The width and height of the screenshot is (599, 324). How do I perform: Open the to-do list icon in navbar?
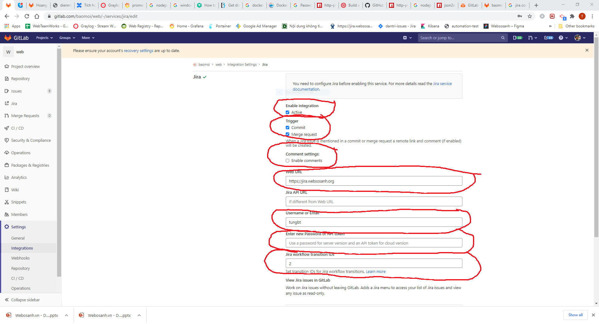548,38
